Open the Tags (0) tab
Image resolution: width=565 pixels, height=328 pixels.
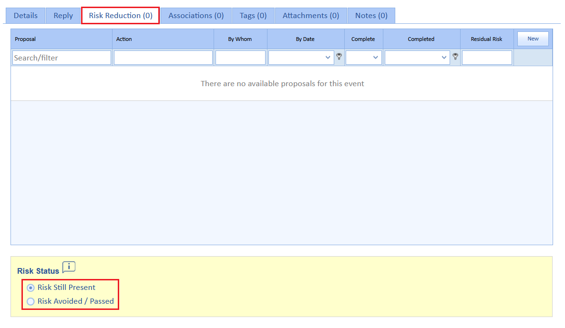tap(253, 16)
